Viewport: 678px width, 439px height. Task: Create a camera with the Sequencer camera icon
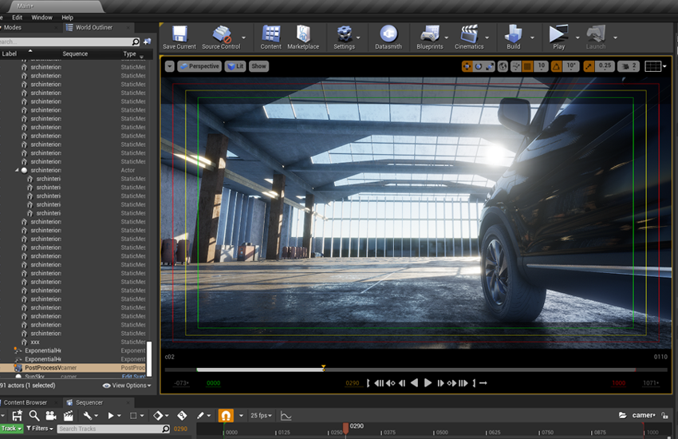pos(50,416)
